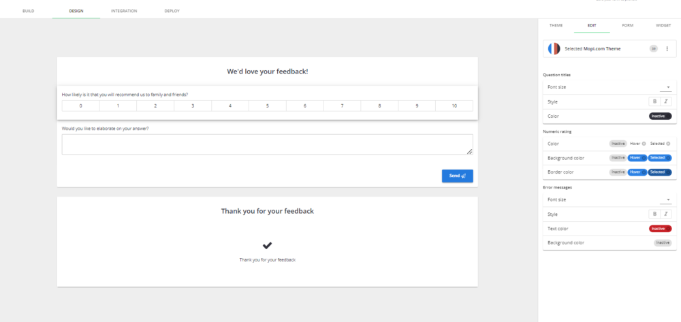
Task: Open Error messages font size dropdown
Action: [665, 200]
